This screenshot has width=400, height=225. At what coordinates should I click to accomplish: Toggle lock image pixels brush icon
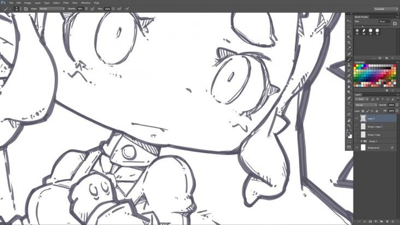(x=367, y=111)
